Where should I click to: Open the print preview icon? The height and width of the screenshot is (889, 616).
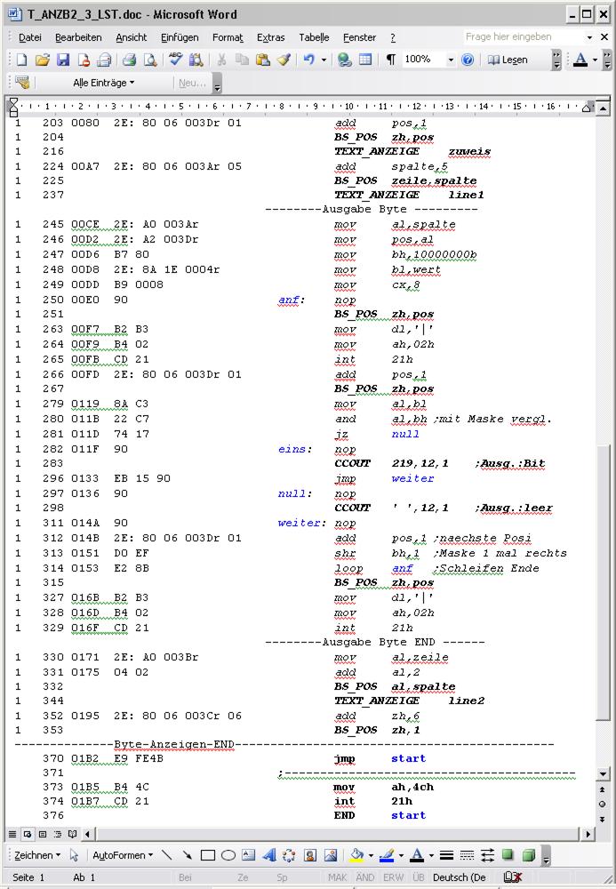pos(149,60)
